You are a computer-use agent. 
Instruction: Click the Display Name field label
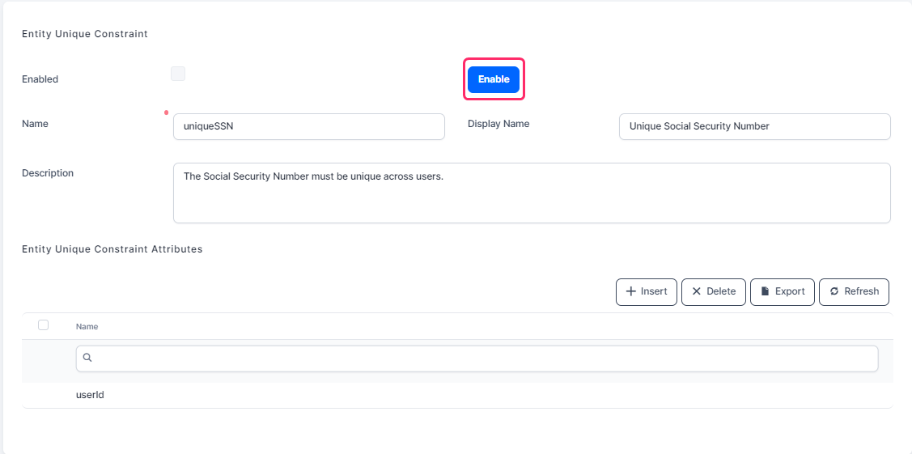coord(498,124)
